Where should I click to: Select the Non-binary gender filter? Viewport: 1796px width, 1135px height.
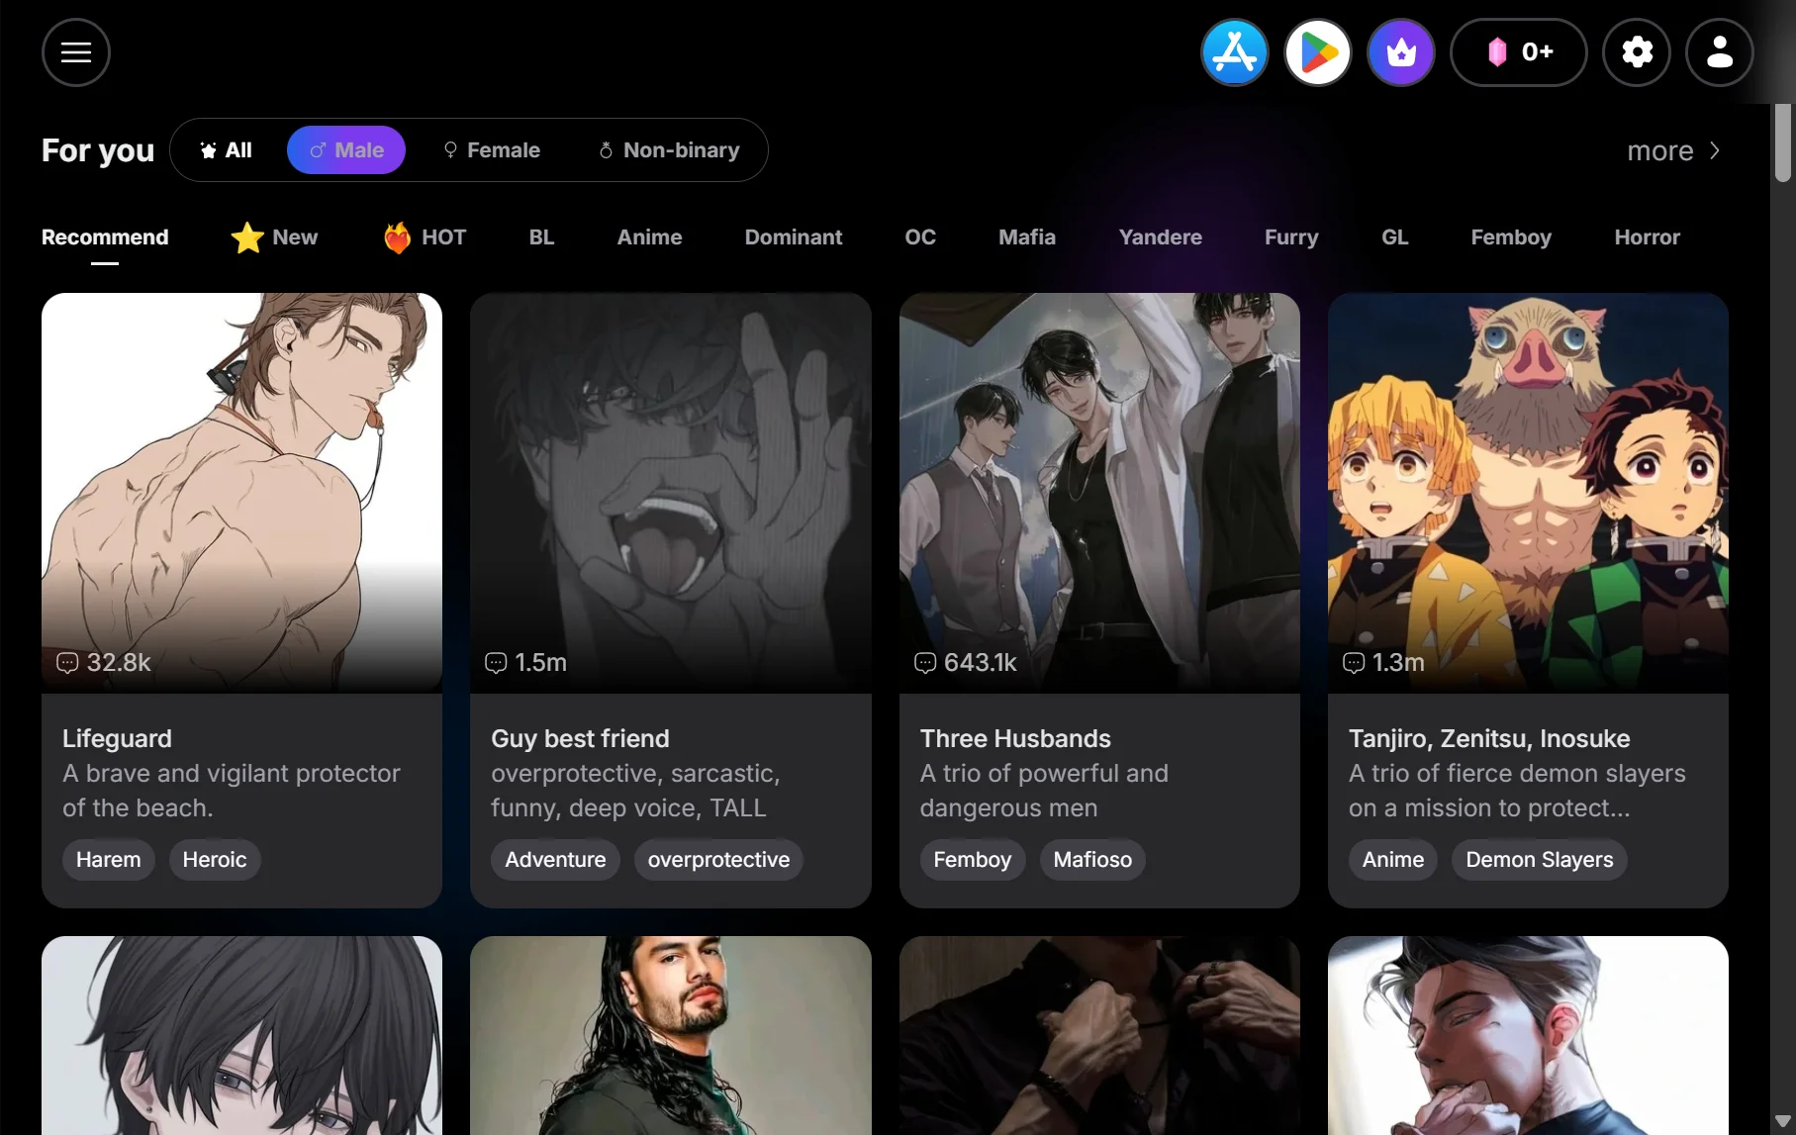pos(669,150)
